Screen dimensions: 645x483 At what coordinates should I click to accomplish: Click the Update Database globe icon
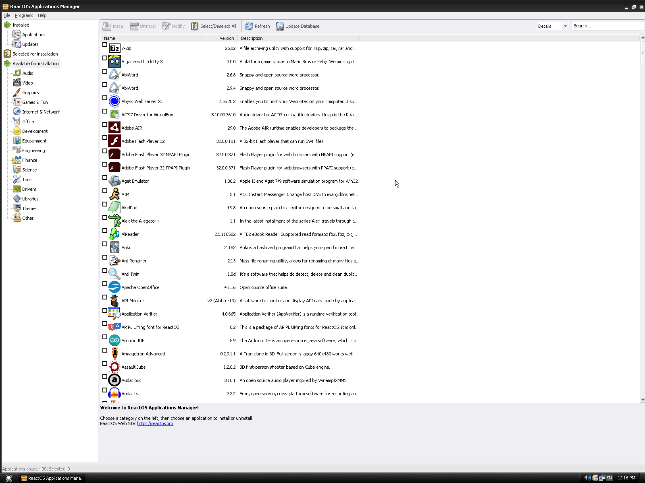point(280,26)
